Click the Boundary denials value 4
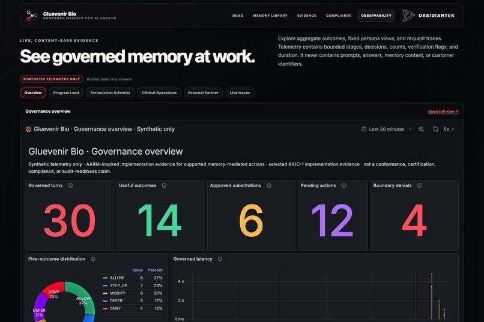 [x=414, y=220]
